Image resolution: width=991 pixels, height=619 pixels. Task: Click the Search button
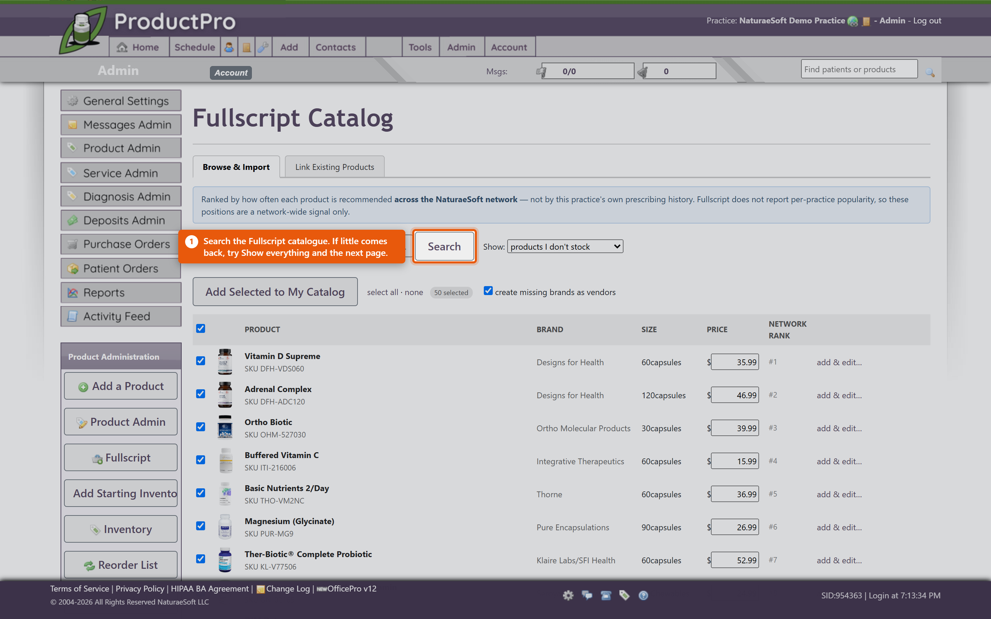(444, 247)
